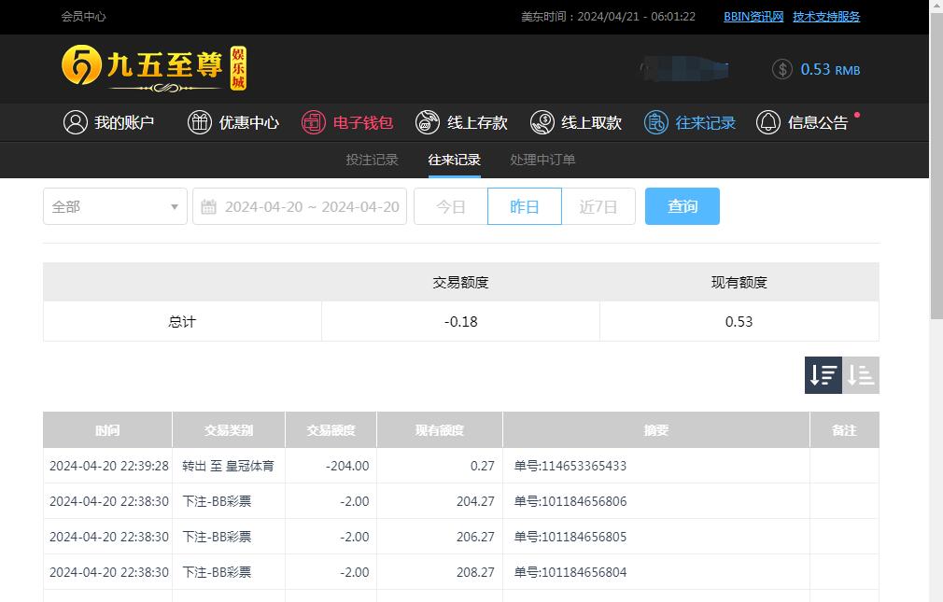Go to 电子钱包 menu label
This screenshot has height=602, width=943.
point(363,122)
